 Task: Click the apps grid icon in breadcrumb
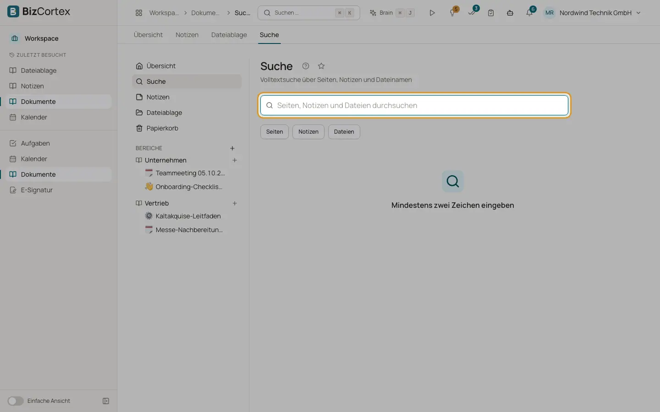coord(139,13)
